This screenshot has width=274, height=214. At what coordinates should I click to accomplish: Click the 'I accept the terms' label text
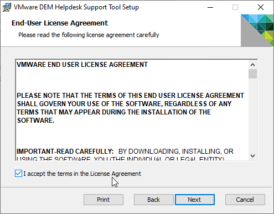pyautogui.click(x=82, y=174)
